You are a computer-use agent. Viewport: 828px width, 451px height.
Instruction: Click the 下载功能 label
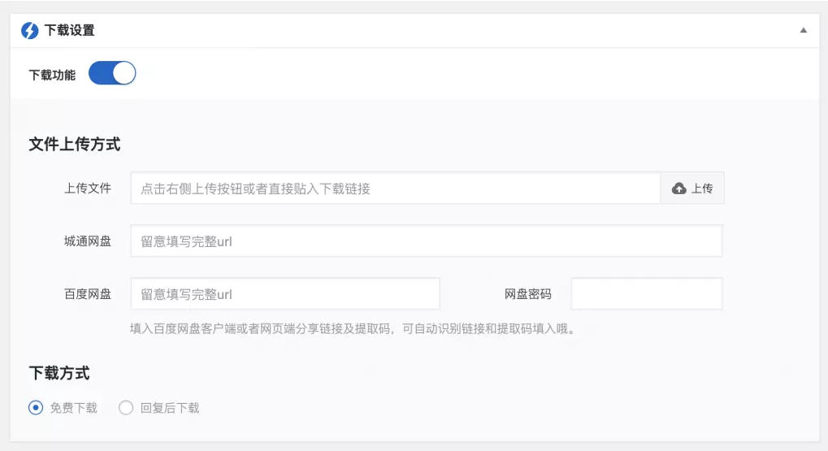[52, 75]
